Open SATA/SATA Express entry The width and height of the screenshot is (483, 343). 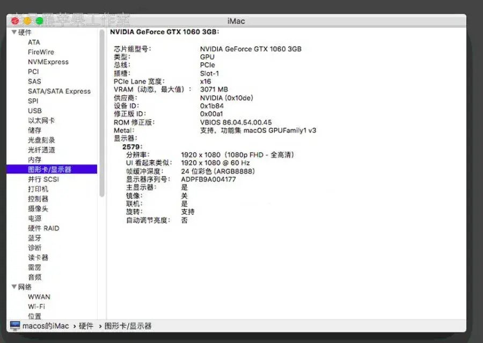tap(59, 92)
